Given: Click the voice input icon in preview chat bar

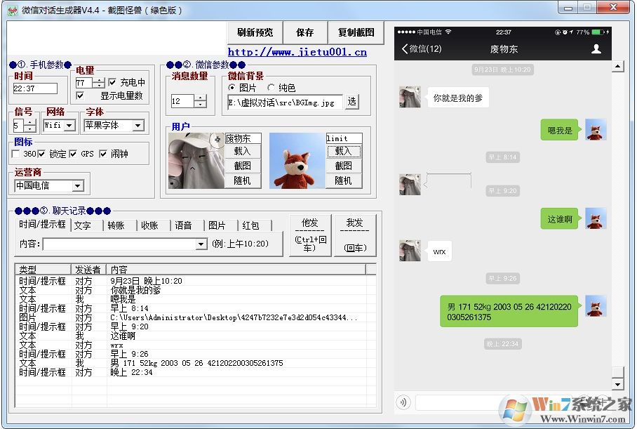Looking at the screenshot, I should coord(403,402).
